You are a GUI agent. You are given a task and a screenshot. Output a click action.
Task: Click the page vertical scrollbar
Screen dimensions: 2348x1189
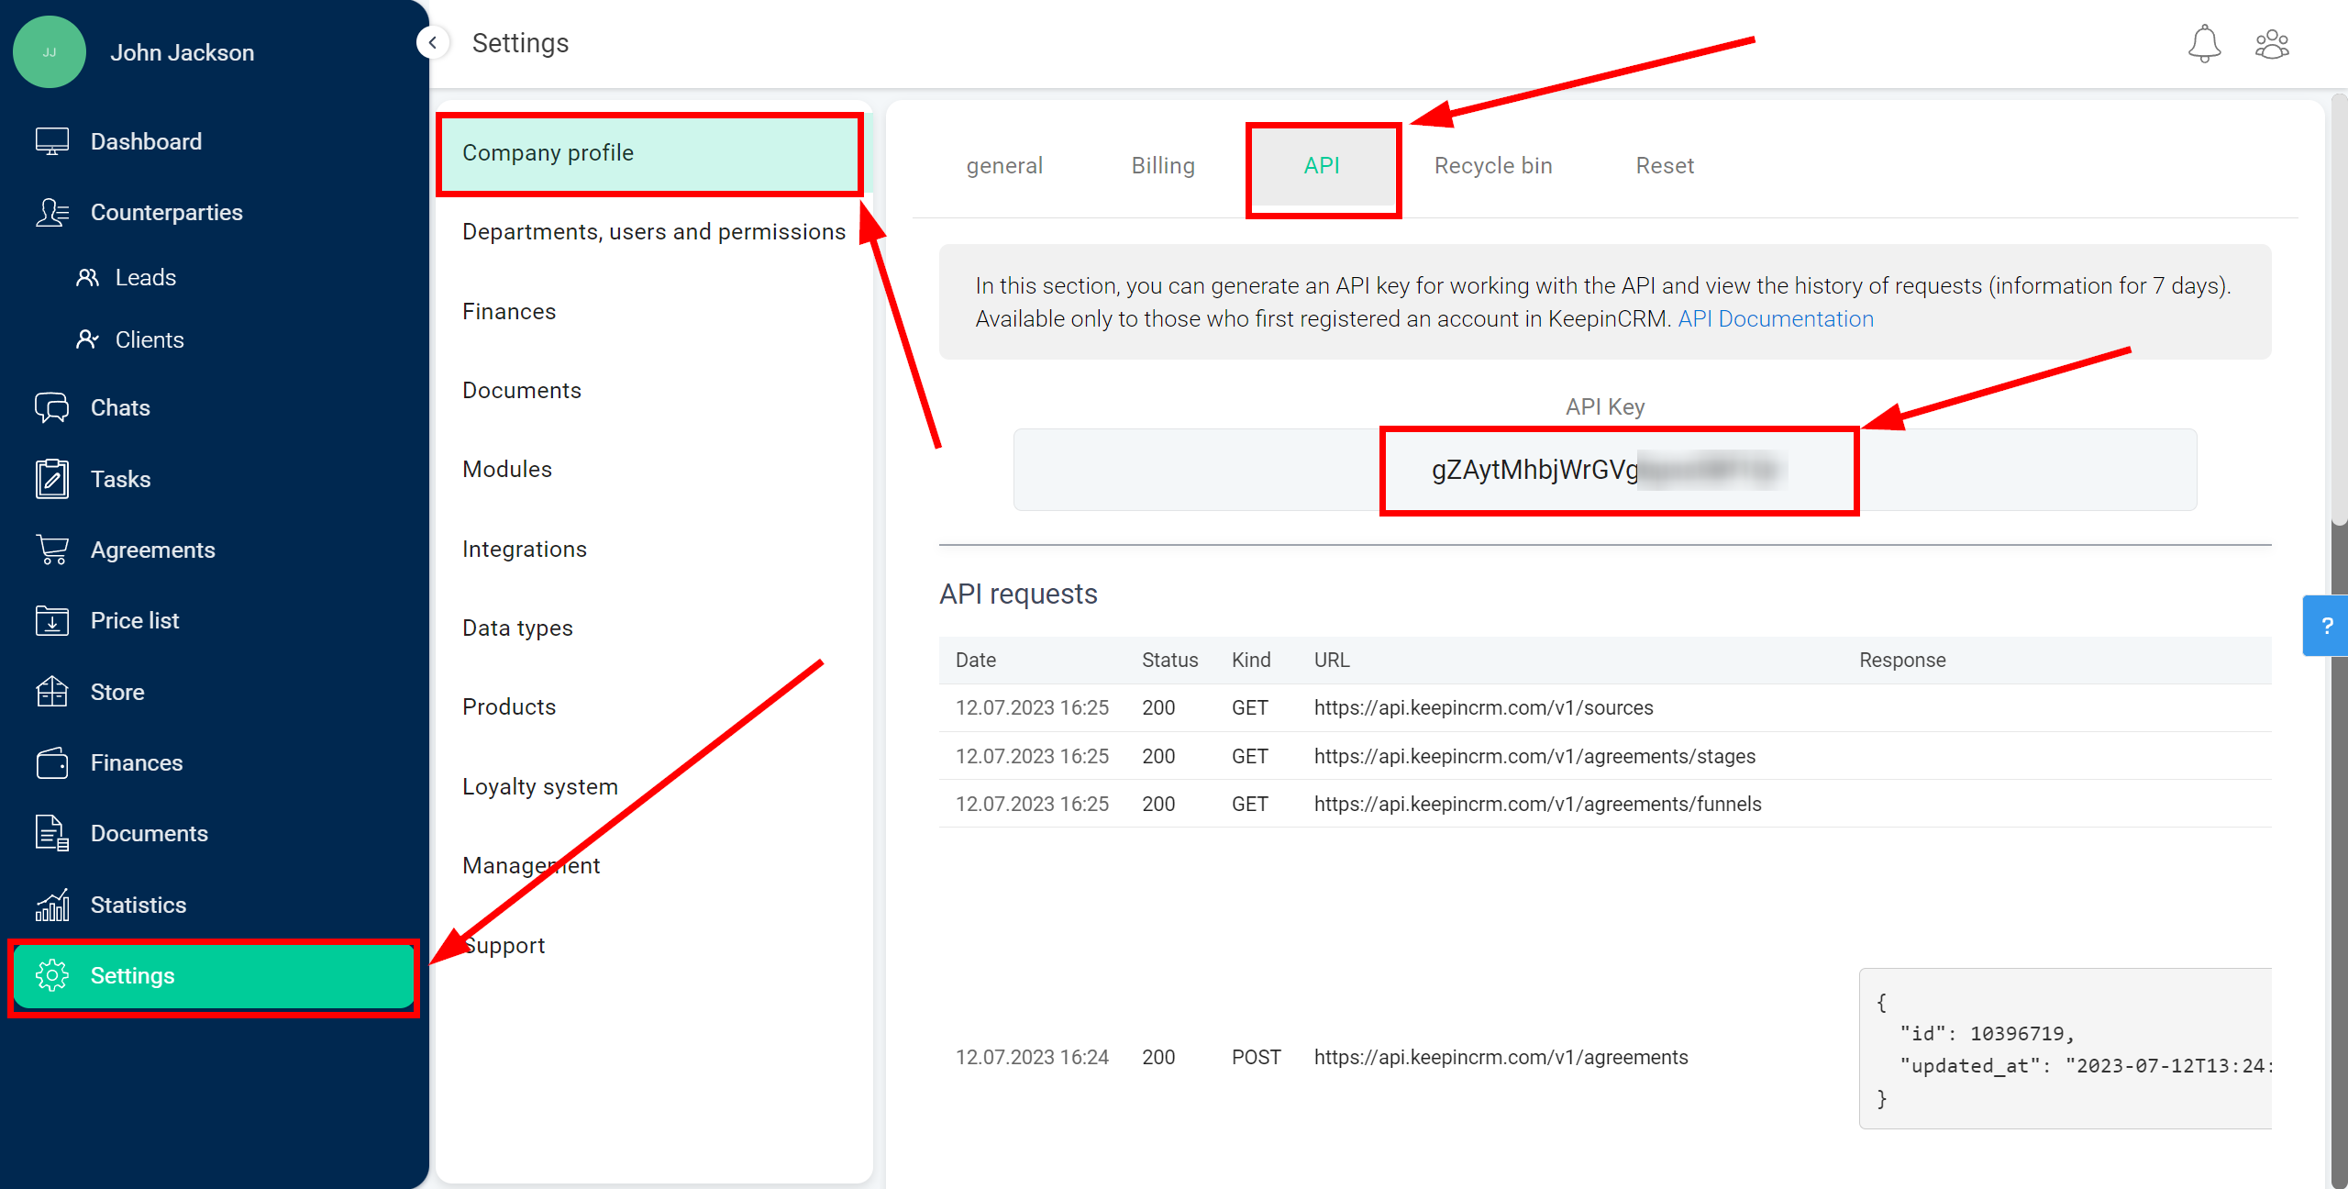pos(2339,308)
